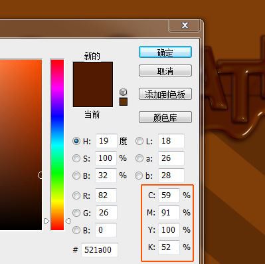
Task: Select the Lab b radio button
Action: (x=139, y=176)
